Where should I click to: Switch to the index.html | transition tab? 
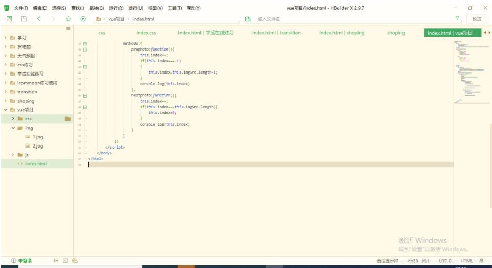point(276,33)
